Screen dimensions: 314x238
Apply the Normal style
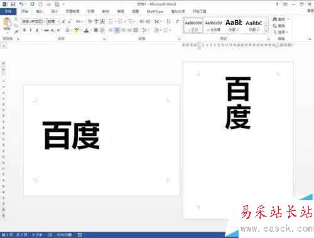click(x=193, y=25)
